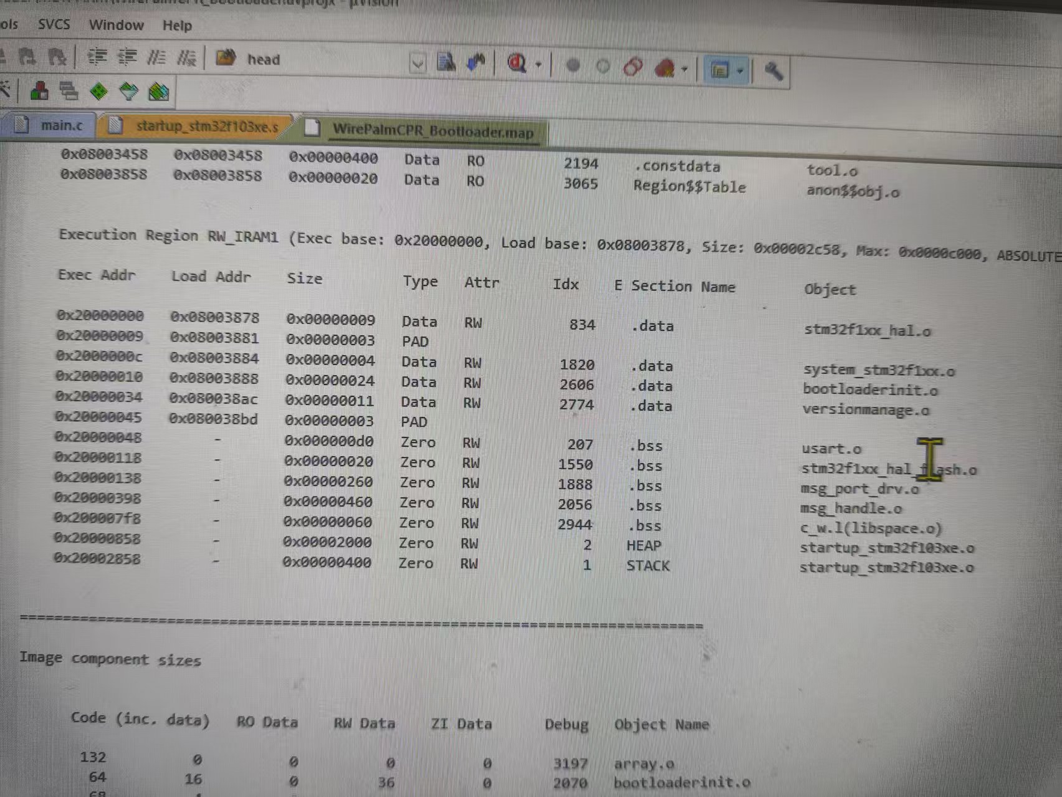Viewport: 1062px width, 797px height.
Task: Start a debug session with the debug icon
Action: 516,64
